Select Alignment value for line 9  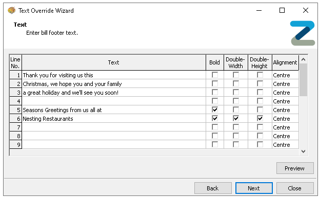pyautogui.click(x=285, y=145)
